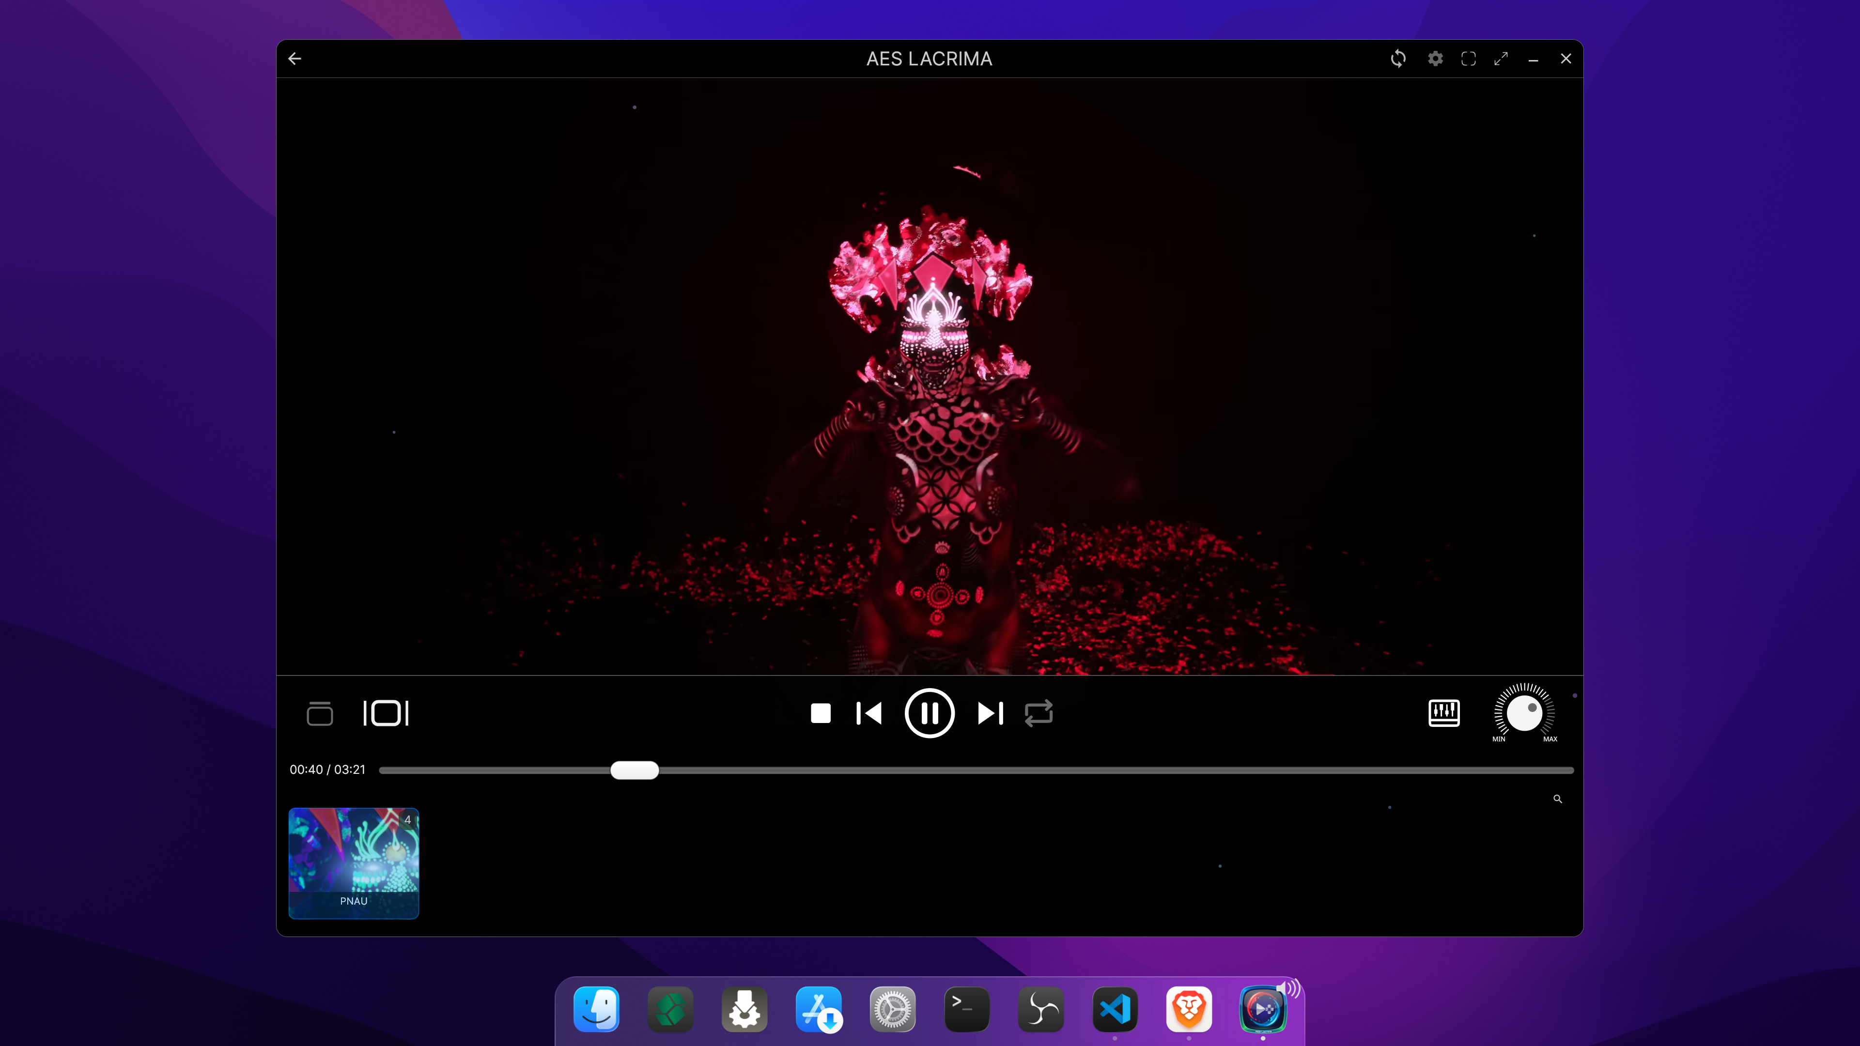
Task: Open the installer app with gear in dock
Action: click(744, 1009)
